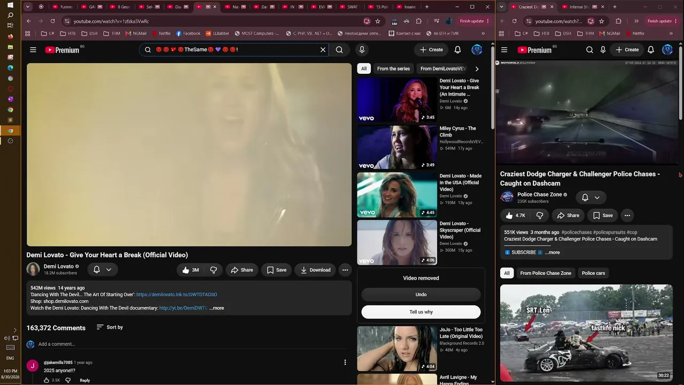Open notification settings dropdown for Demi Lovato channel
Image resolution: width=684 pixels, height=385 pixels.
(103, 269)
